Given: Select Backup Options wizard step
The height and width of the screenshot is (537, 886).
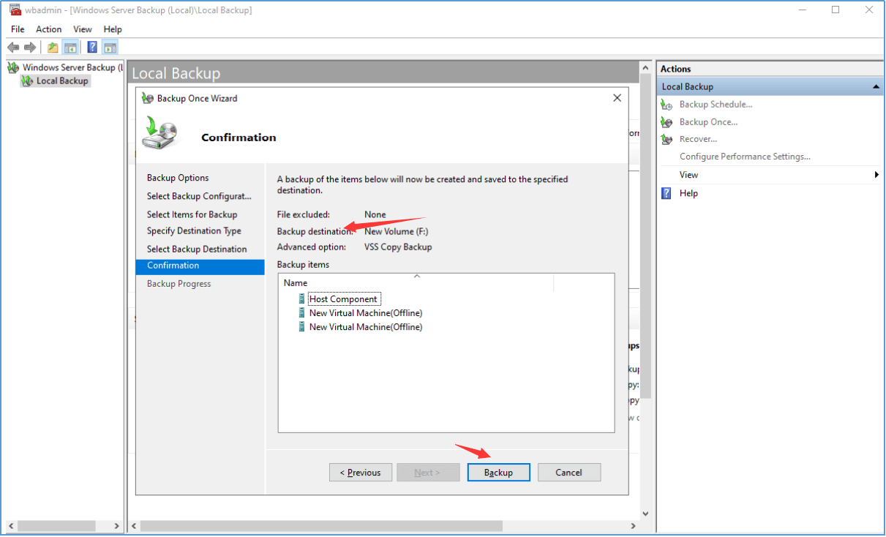Looking at the screenshot, I should (178, 178).
